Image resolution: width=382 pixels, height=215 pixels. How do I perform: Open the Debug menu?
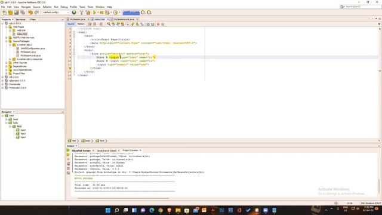[64, 7]
